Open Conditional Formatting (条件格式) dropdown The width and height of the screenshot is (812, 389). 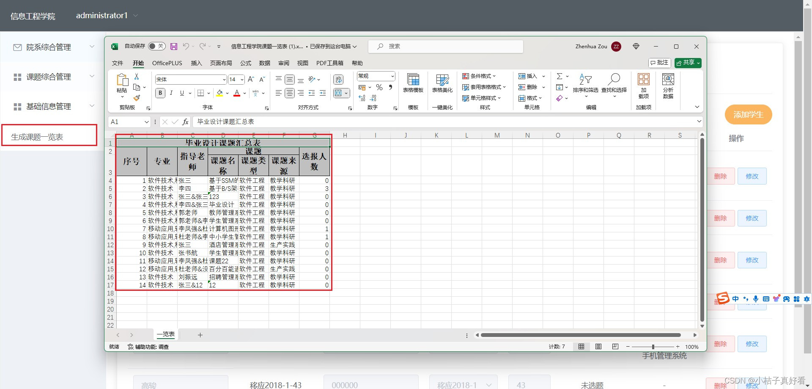pyautogui.click(x=479, y=76)
